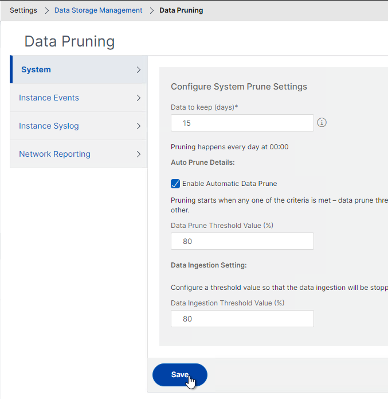
Task: Focus the Data Ingestion Threshold Value field
Action: (x=242, y=319)
